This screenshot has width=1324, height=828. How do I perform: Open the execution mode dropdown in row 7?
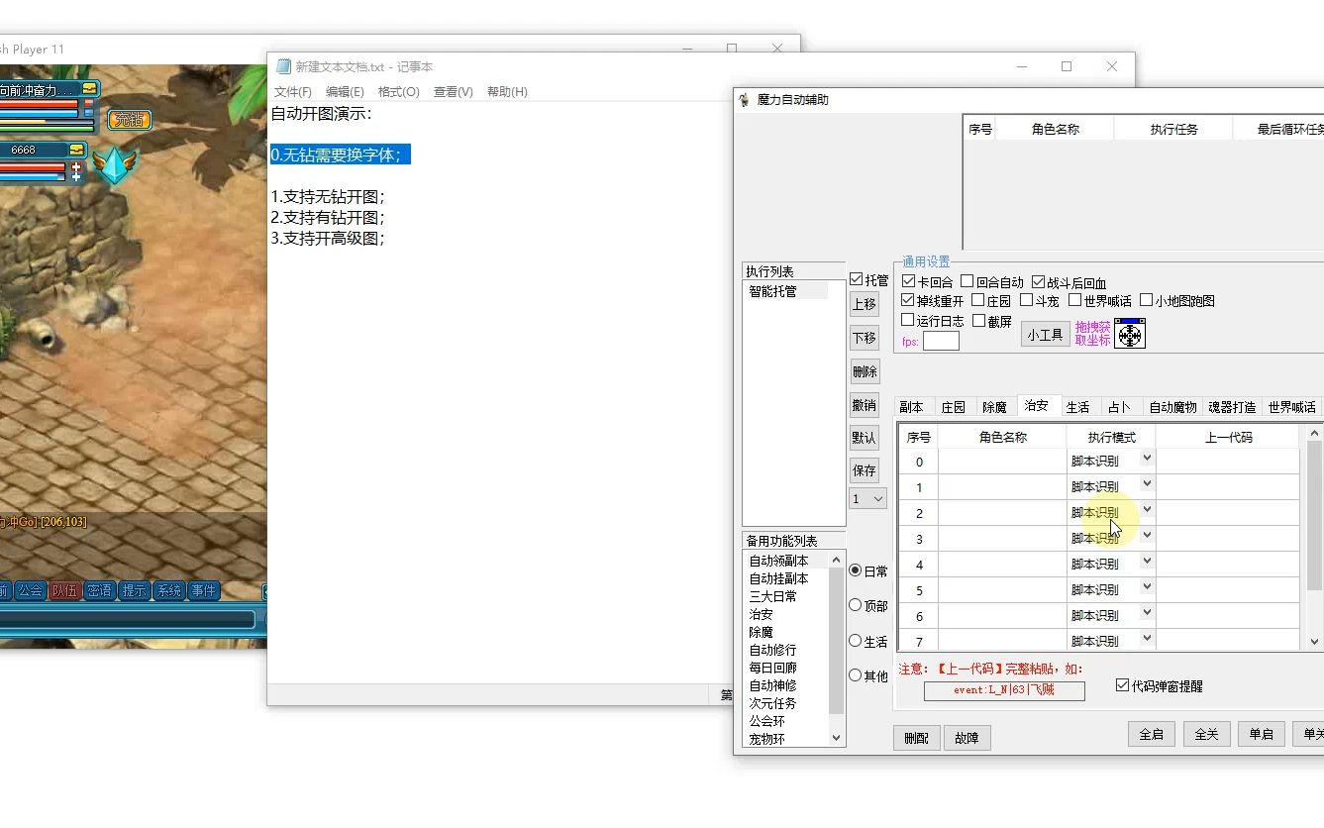tap(1147, 639)
